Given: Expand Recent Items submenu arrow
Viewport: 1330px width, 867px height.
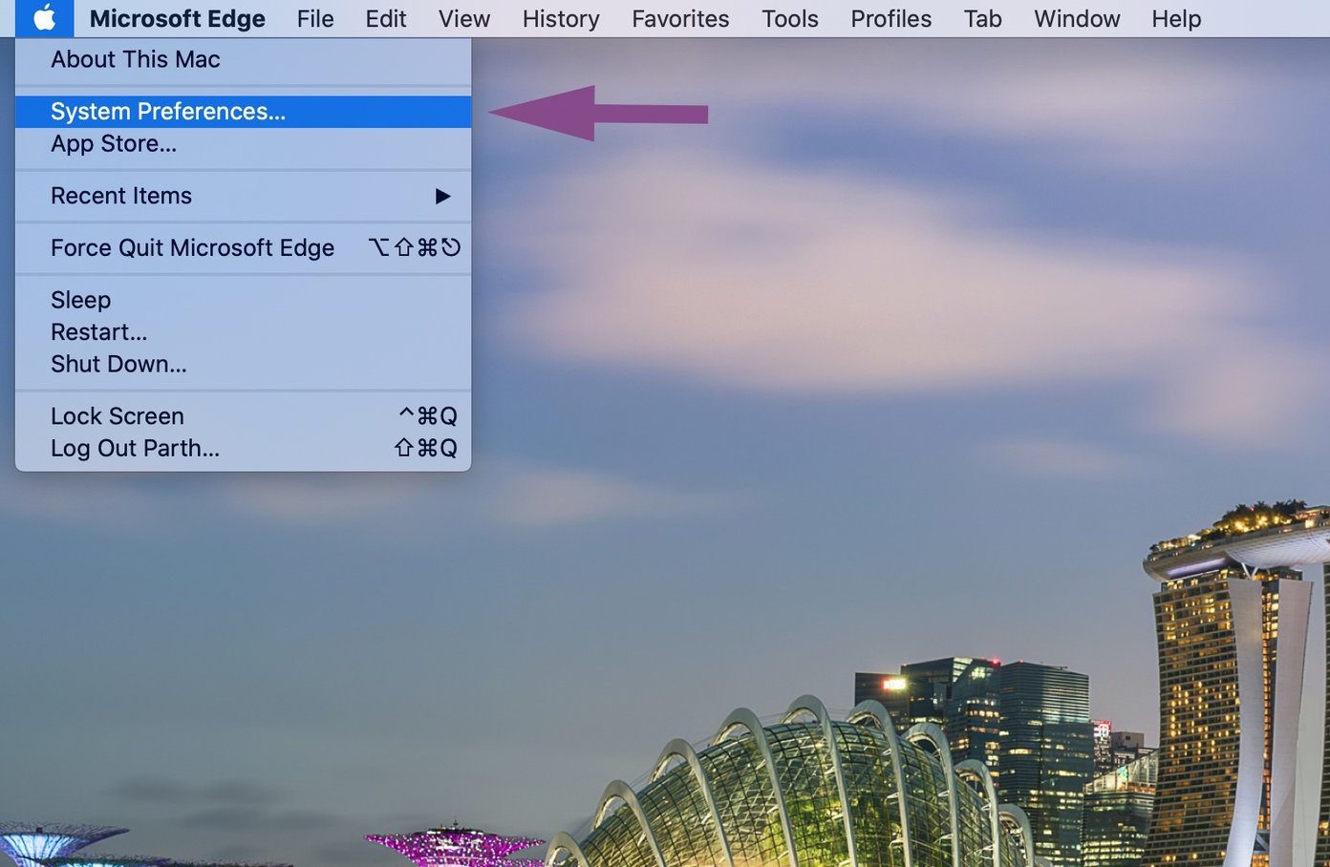Looking at the screenshot, I should (x=442, y=196).
